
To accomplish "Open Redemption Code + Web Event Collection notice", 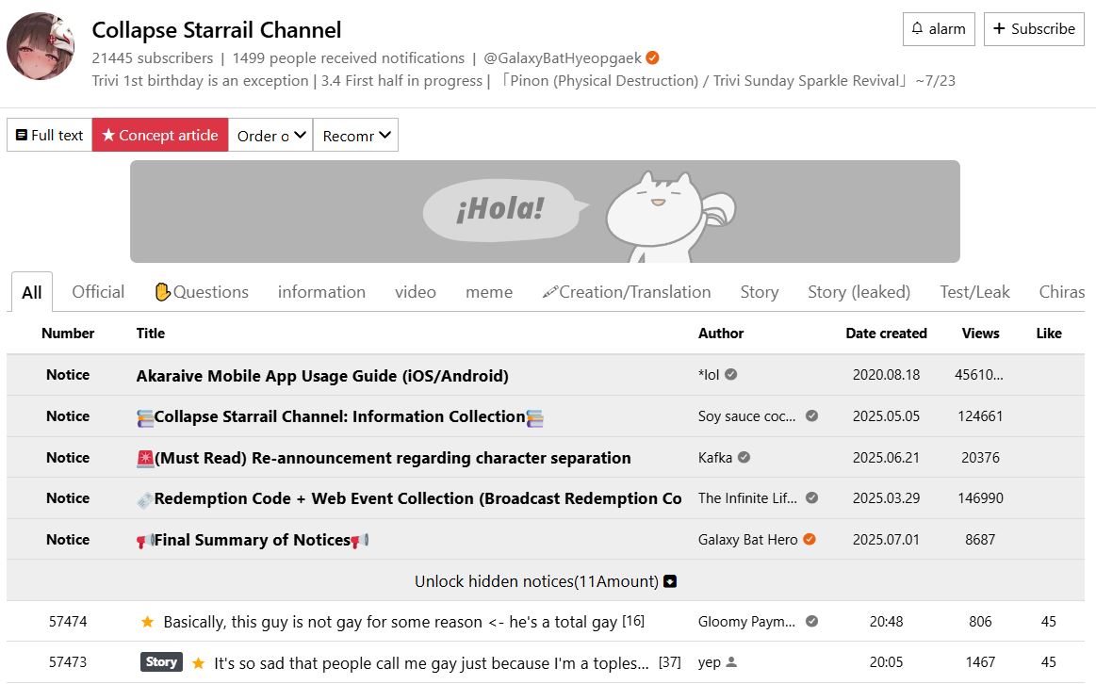I will point(409,498).
